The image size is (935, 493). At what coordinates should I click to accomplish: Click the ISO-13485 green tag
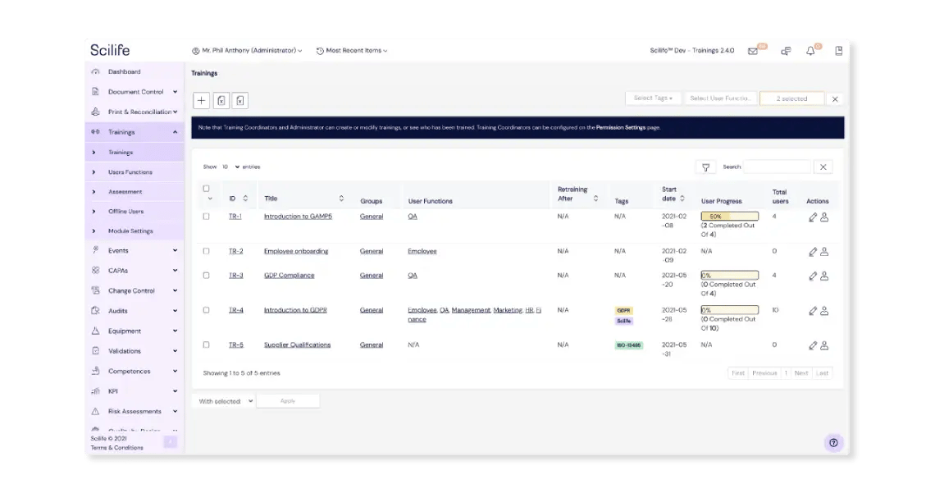(x=628, y=345)
